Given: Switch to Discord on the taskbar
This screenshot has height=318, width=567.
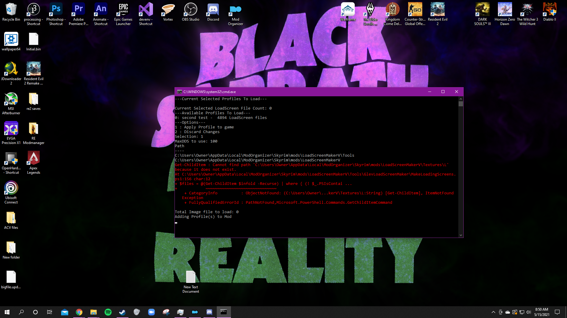Looking at the screenshot, I should pyautogui.click(x=209, y=312).
